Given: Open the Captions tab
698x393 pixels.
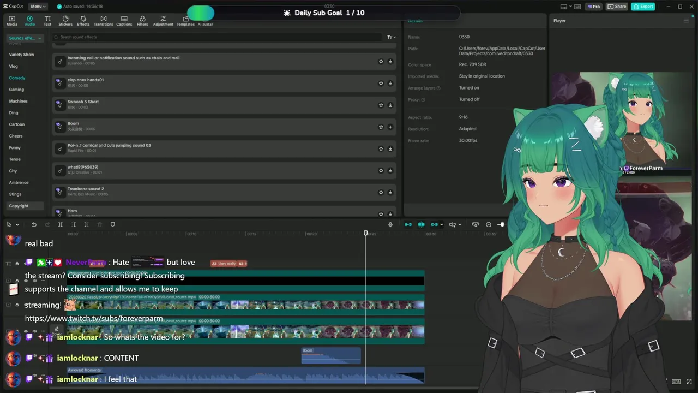Looking at the screenshot, I should (124, 21).
